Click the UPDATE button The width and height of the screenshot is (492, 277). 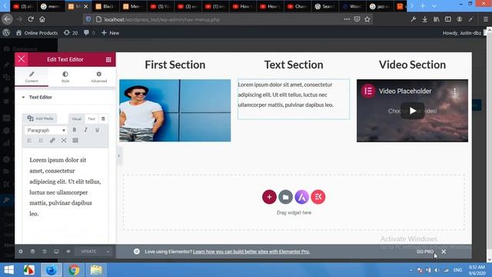pyautogui.click(x=89, y=252)
